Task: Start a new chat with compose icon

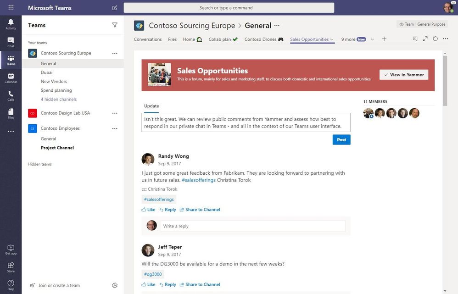Action: tap(115, 8)
